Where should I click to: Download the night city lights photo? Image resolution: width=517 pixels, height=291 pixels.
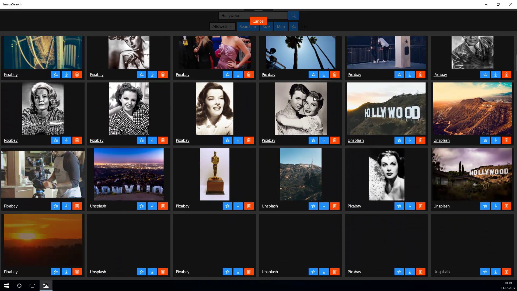pos(152,206)
